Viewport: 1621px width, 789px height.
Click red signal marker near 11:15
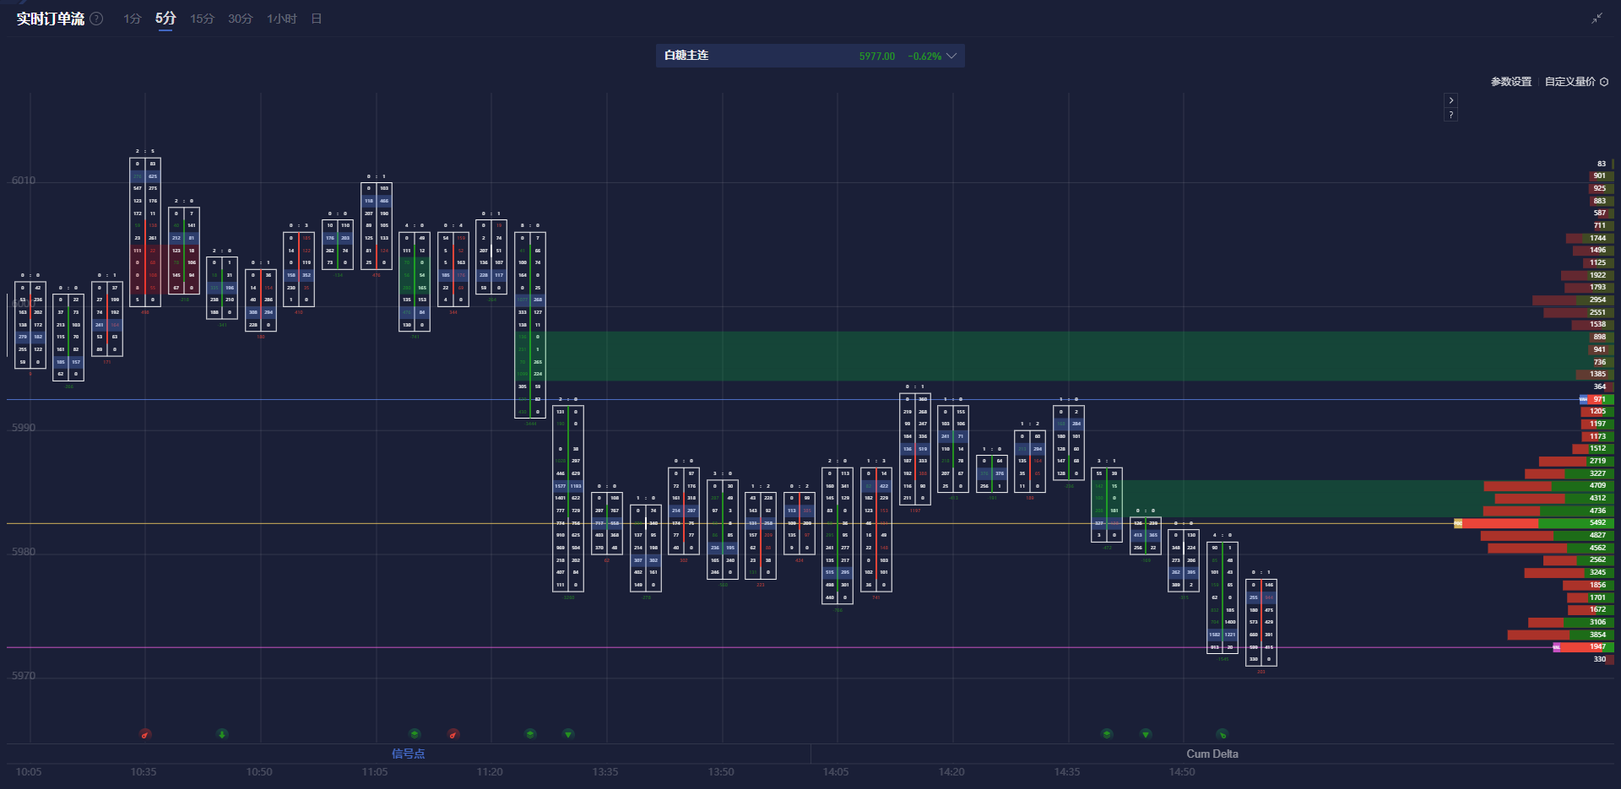click(x=453, y=734)
